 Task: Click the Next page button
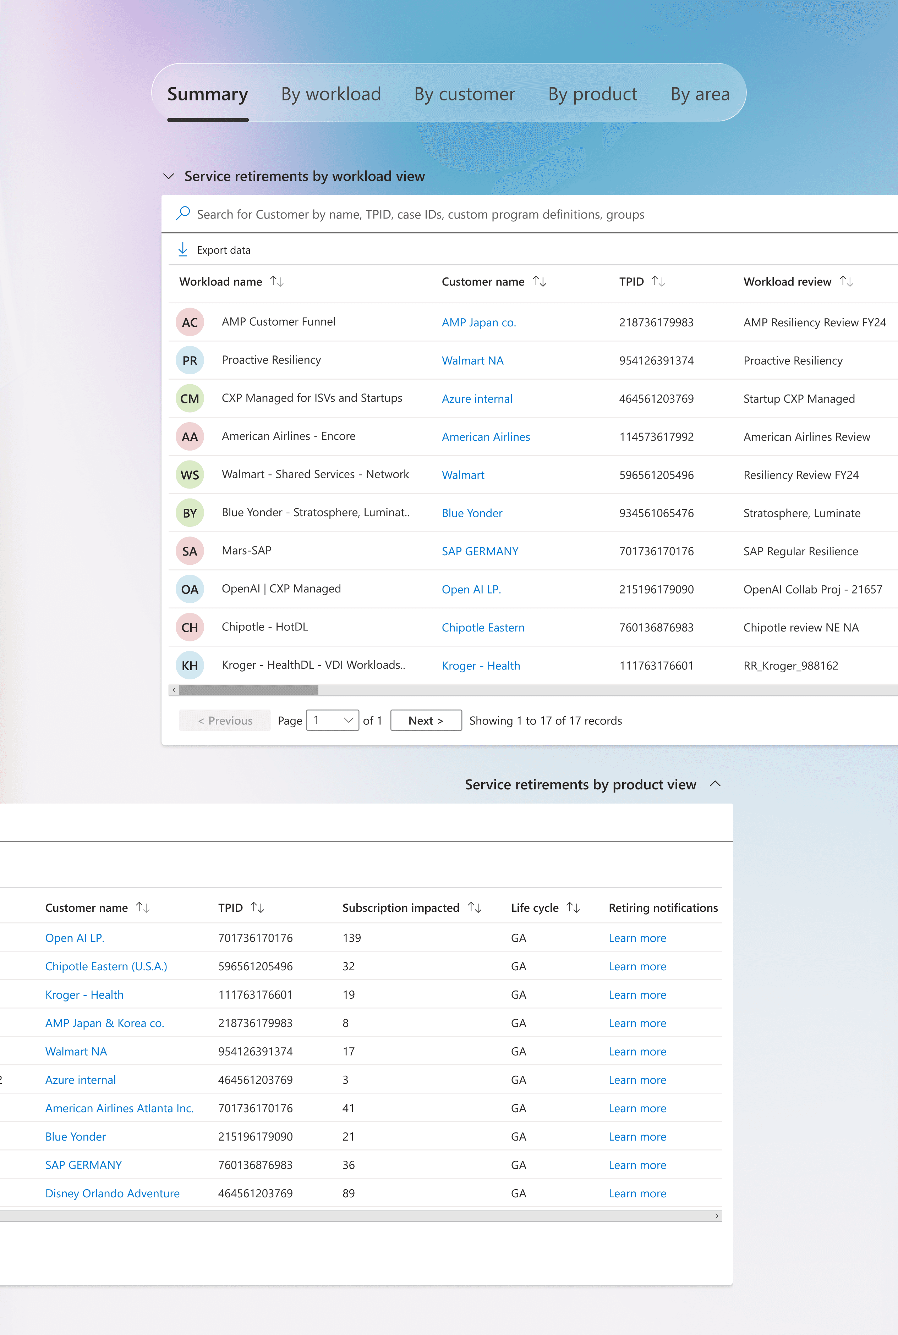tap(426, 720)
